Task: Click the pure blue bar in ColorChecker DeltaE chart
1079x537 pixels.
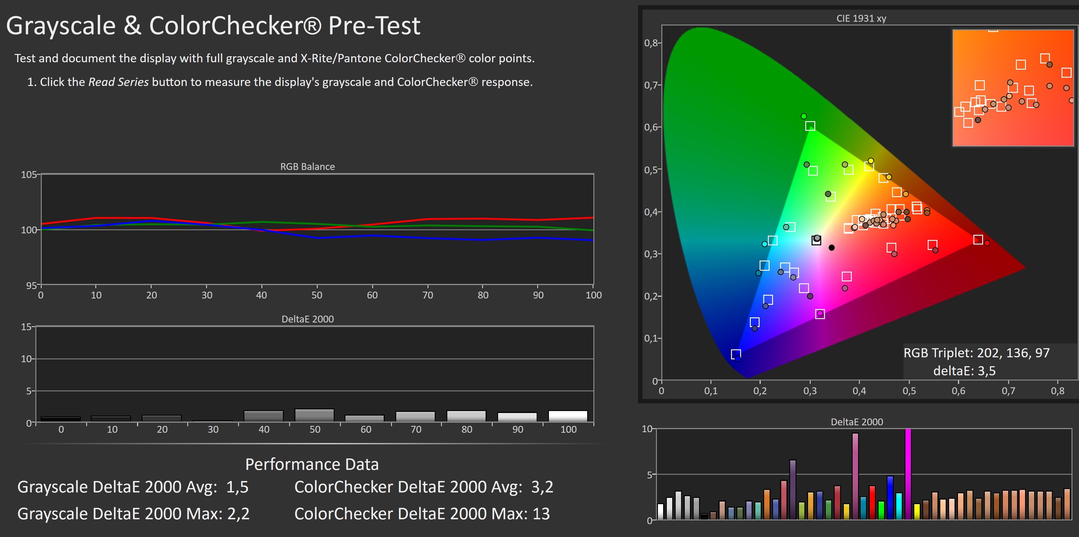Action: (890, 498)
